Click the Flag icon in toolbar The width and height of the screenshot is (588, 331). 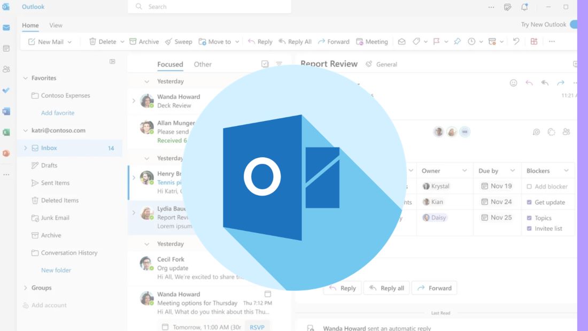tap(436, 41)
